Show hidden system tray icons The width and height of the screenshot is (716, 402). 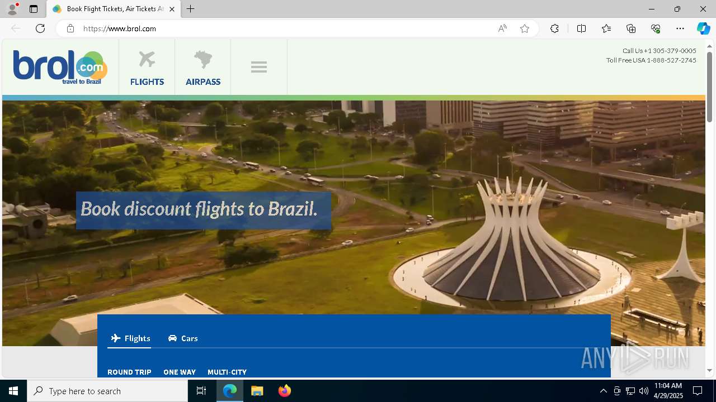[603, 391]
